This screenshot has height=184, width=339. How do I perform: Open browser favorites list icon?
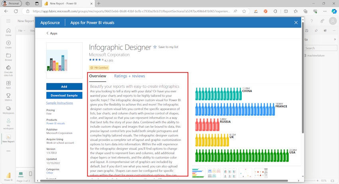tap(296, 11)
